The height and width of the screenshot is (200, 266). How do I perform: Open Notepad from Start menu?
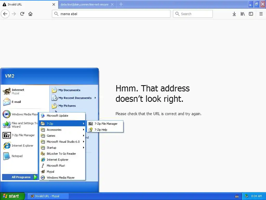[x=20, y=156]
